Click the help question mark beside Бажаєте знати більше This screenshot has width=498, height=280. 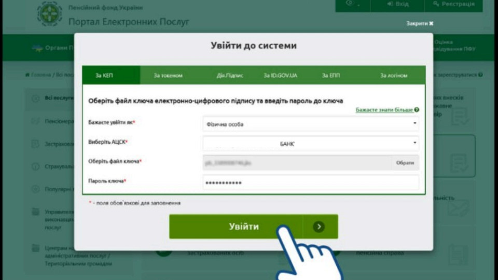click(x=417, y=110)
